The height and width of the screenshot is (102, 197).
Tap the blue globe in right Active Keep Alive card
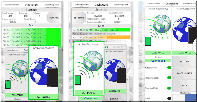(x=182, y=30)
